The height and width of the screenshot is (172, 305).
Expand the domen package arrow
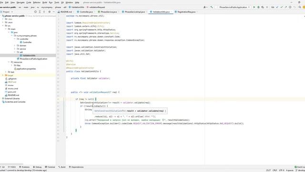pyautogui.click(x=15, y=46)
